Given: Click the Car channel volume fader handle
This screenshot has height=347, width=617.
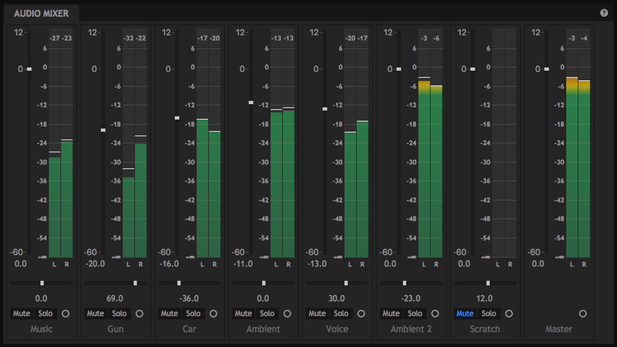Looking at the screenshot, I should [x=177, y=118].
